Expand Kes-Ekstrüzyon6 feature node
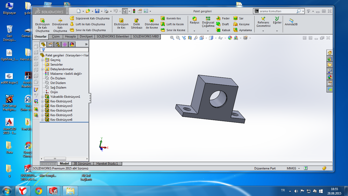Viewport: 348px width, 196px height. pyautogui.click(x=42, y=120)
